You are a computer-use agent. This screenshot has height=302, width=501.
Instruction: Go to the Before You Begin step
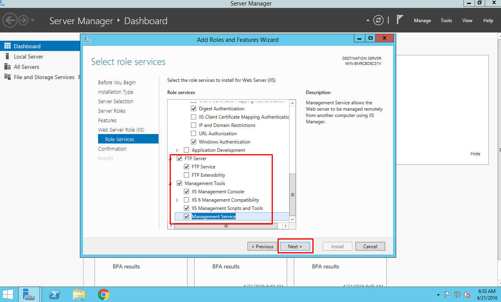[117, 83]
